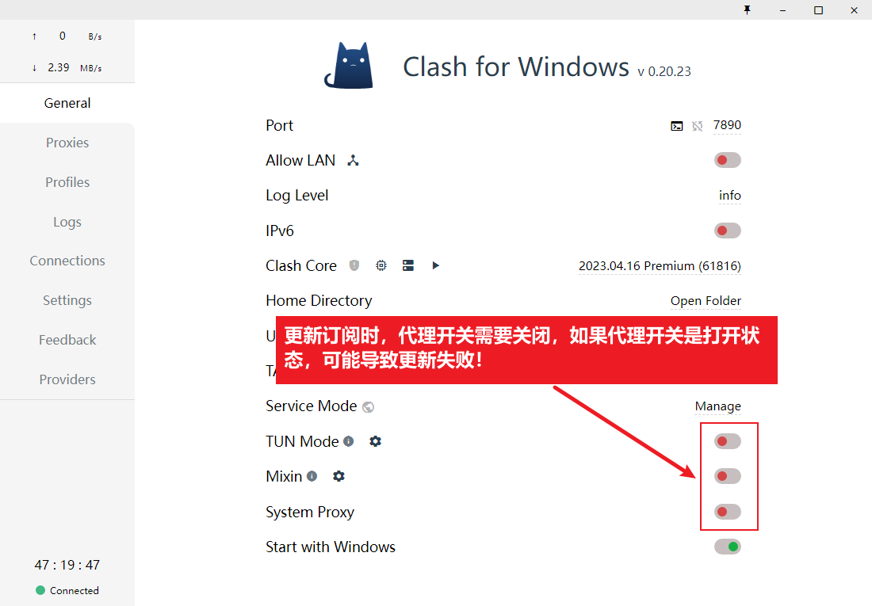Click the shield icon next to Clash Core

coord(354,265)
